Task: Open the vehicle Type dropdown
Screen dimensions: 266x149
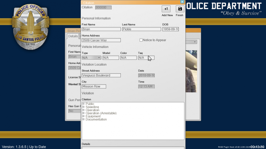Action: coord(92,58)
